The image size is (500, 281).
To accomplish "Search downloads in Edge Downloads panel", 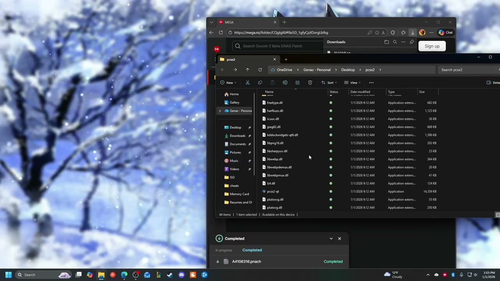I will pos(395,42).
